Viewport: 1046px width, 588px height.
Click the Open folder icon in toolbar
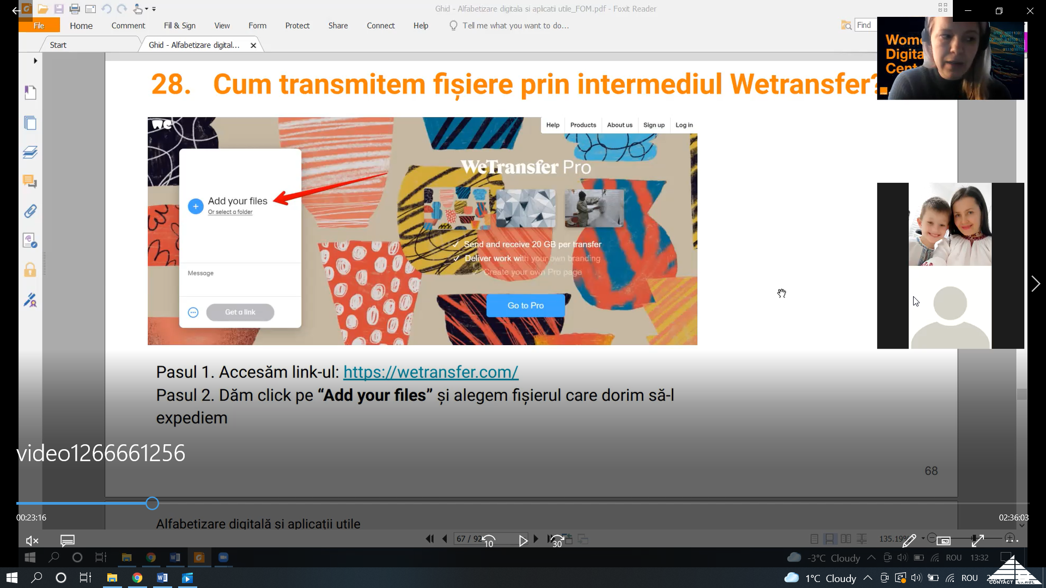point(43,9)
